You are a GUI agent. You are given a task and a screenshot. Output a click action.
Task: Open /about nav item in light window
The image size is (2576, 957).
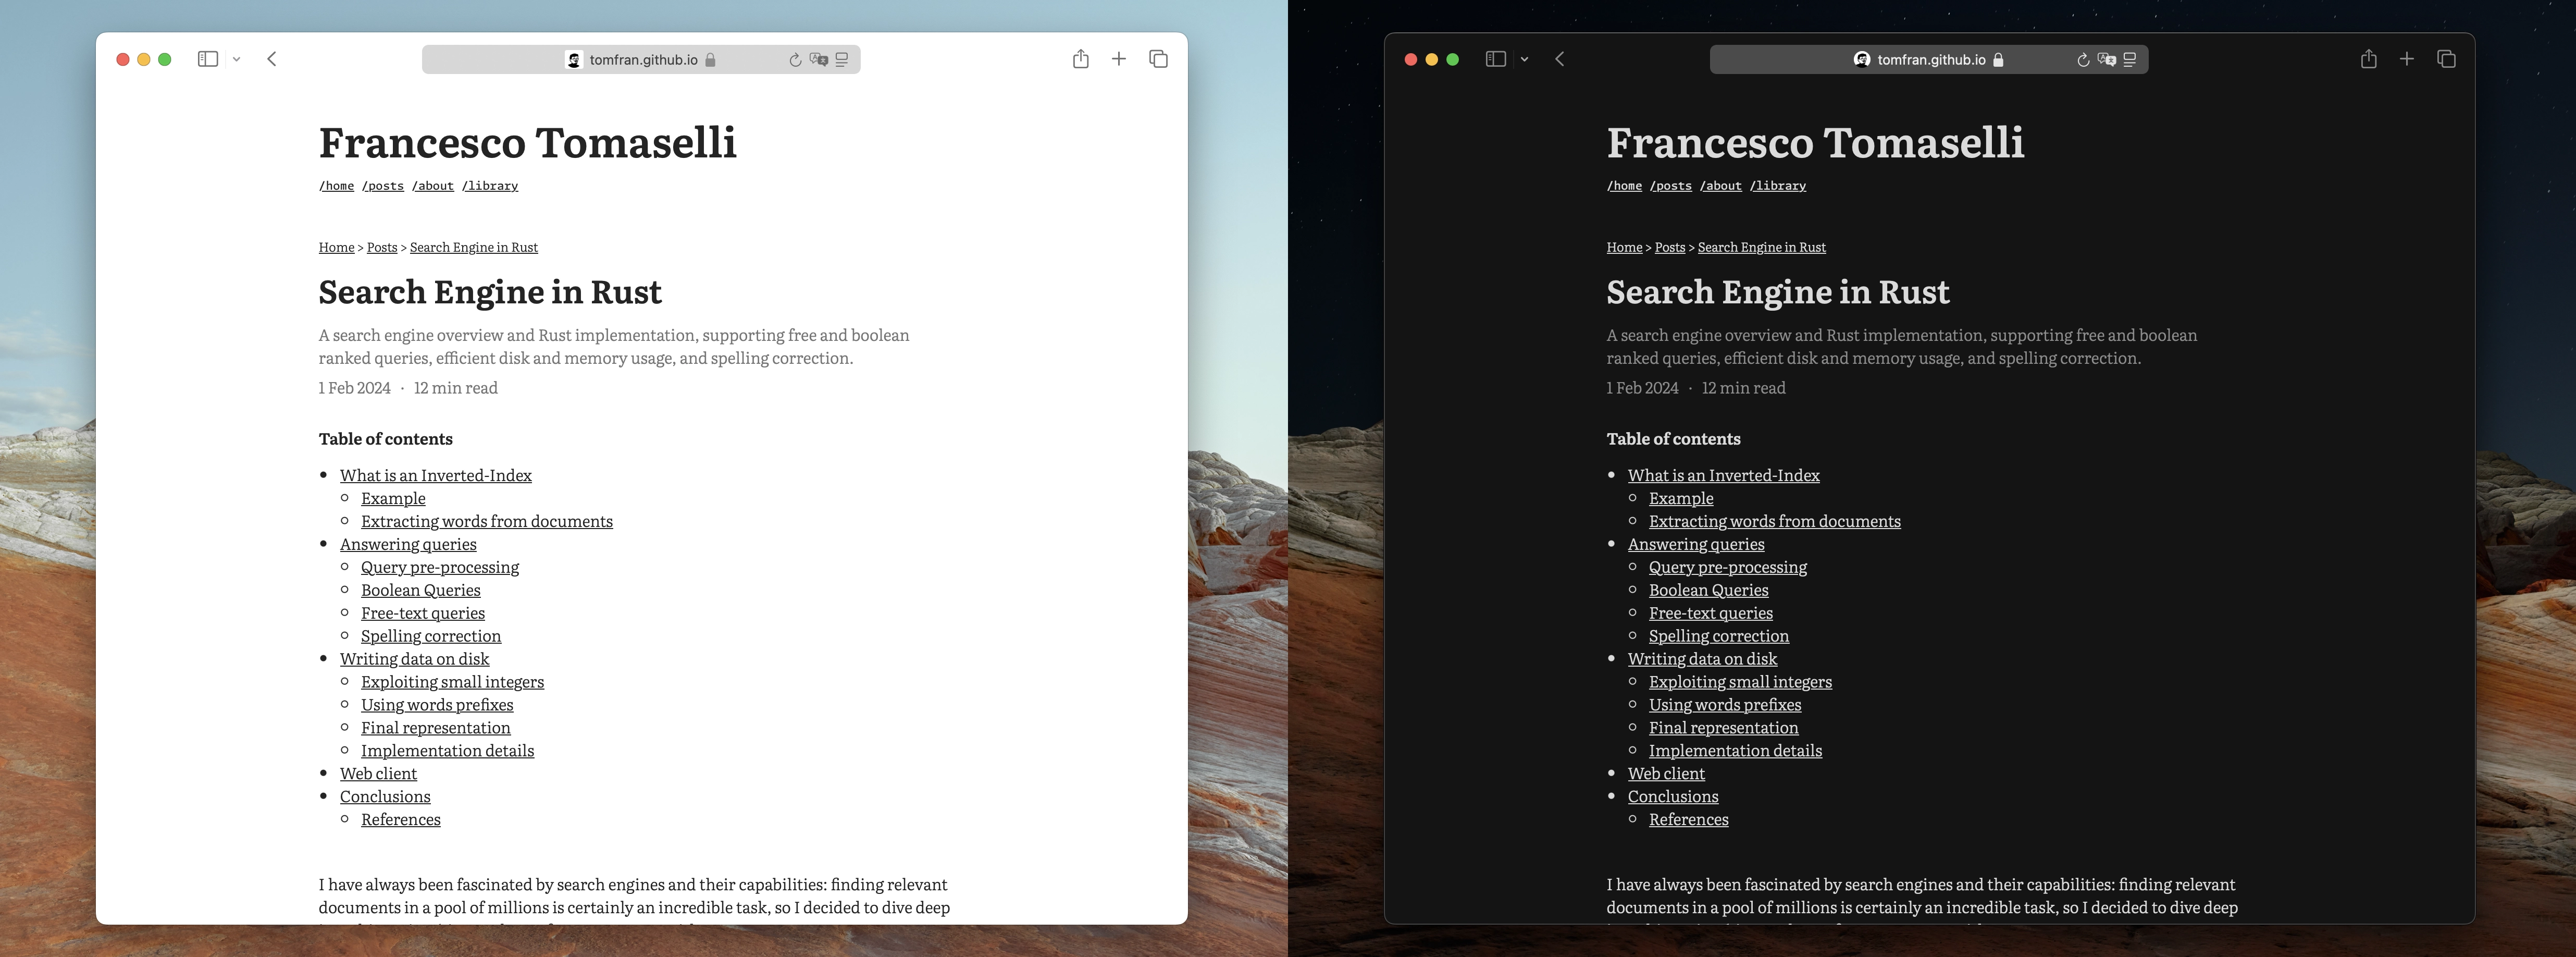tap(433, 186)
